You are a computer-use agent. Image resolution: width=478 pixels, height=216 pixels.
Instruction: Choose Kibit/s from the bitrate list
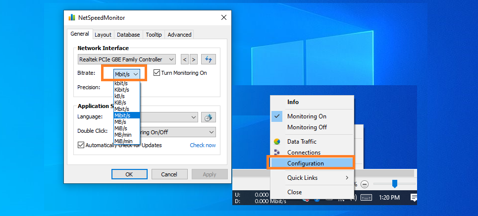point(126,90)
